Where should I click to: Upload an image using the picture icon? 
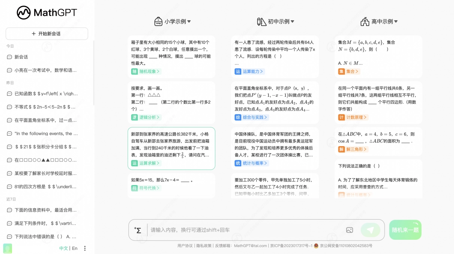click(x=349, y=230)
